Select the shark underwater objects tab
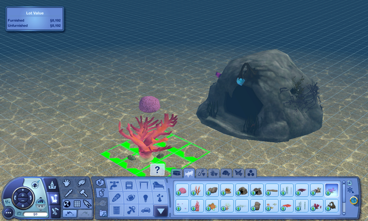 [189, 173]
